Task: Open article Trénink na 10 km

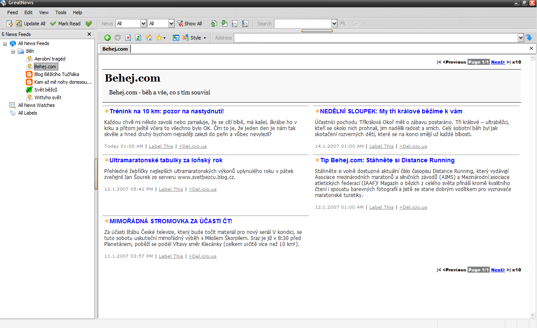Action: 166,111
